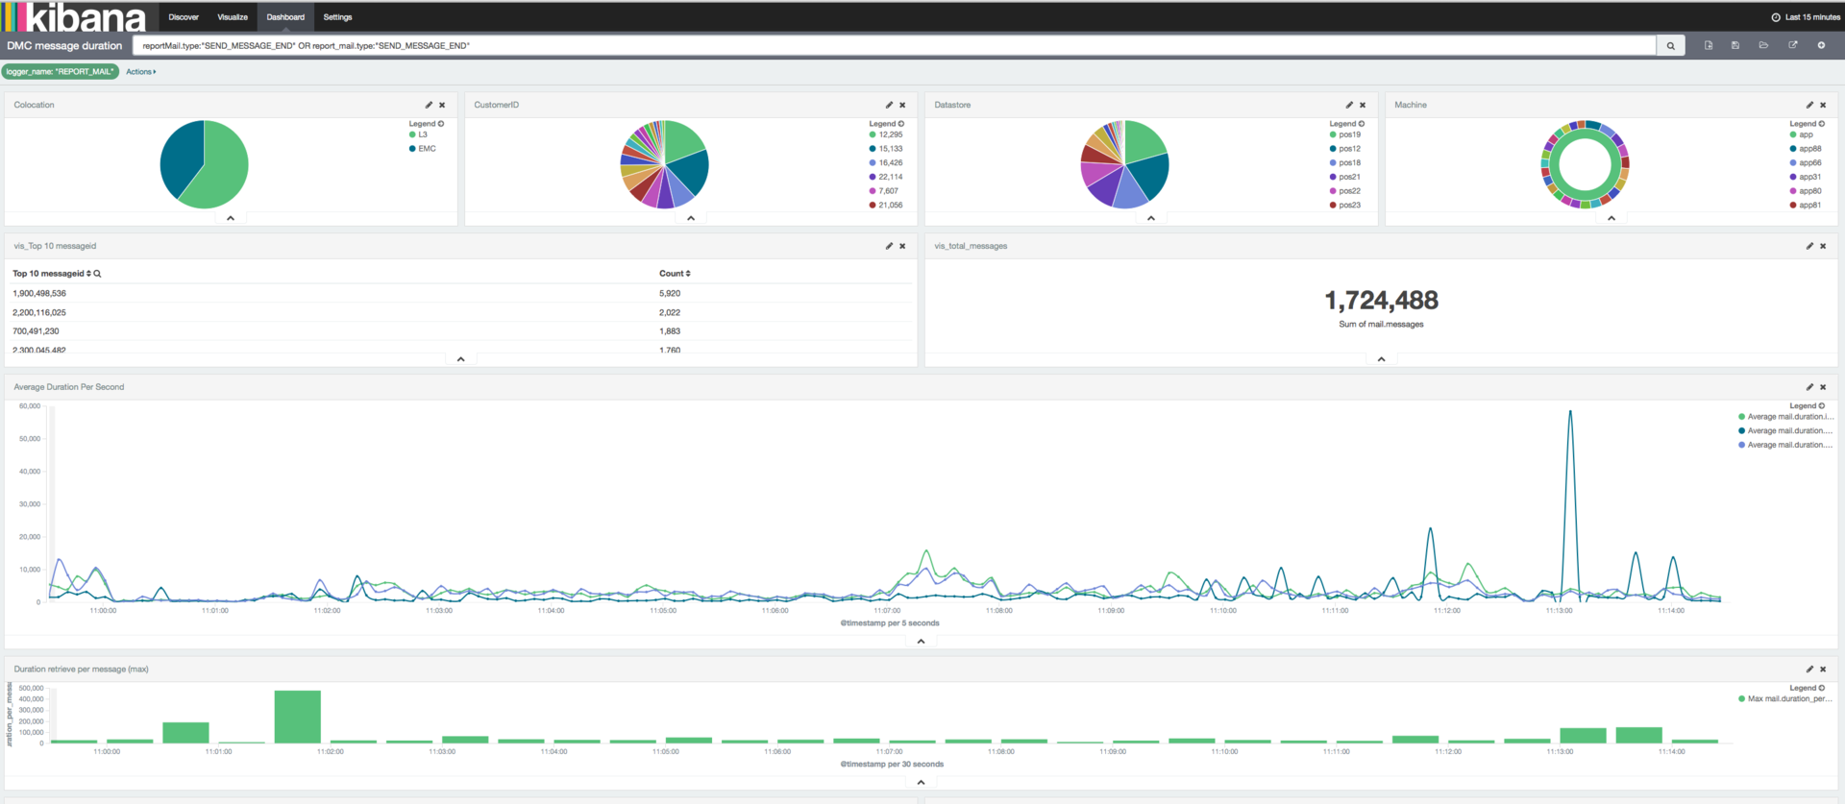Click the count value 2,022 in table

[x=670, y=312]
